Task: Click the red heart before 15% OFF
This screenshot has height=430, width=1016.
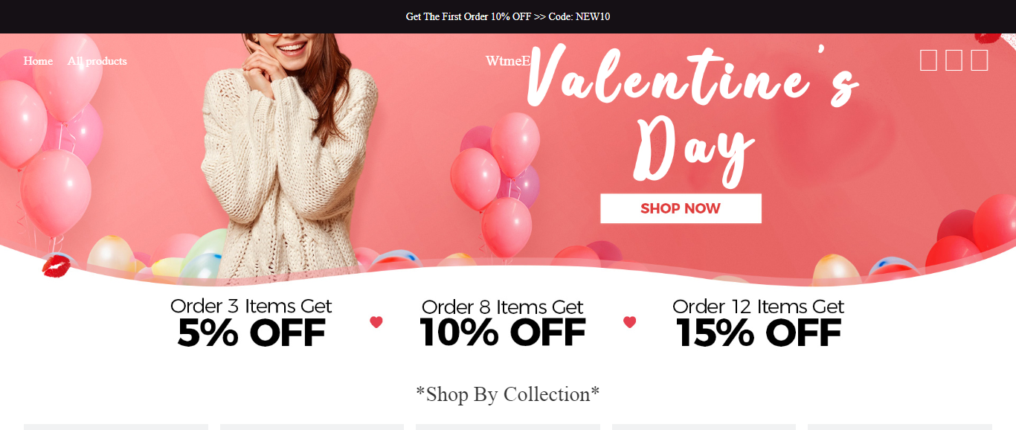Action: [630, 322]
